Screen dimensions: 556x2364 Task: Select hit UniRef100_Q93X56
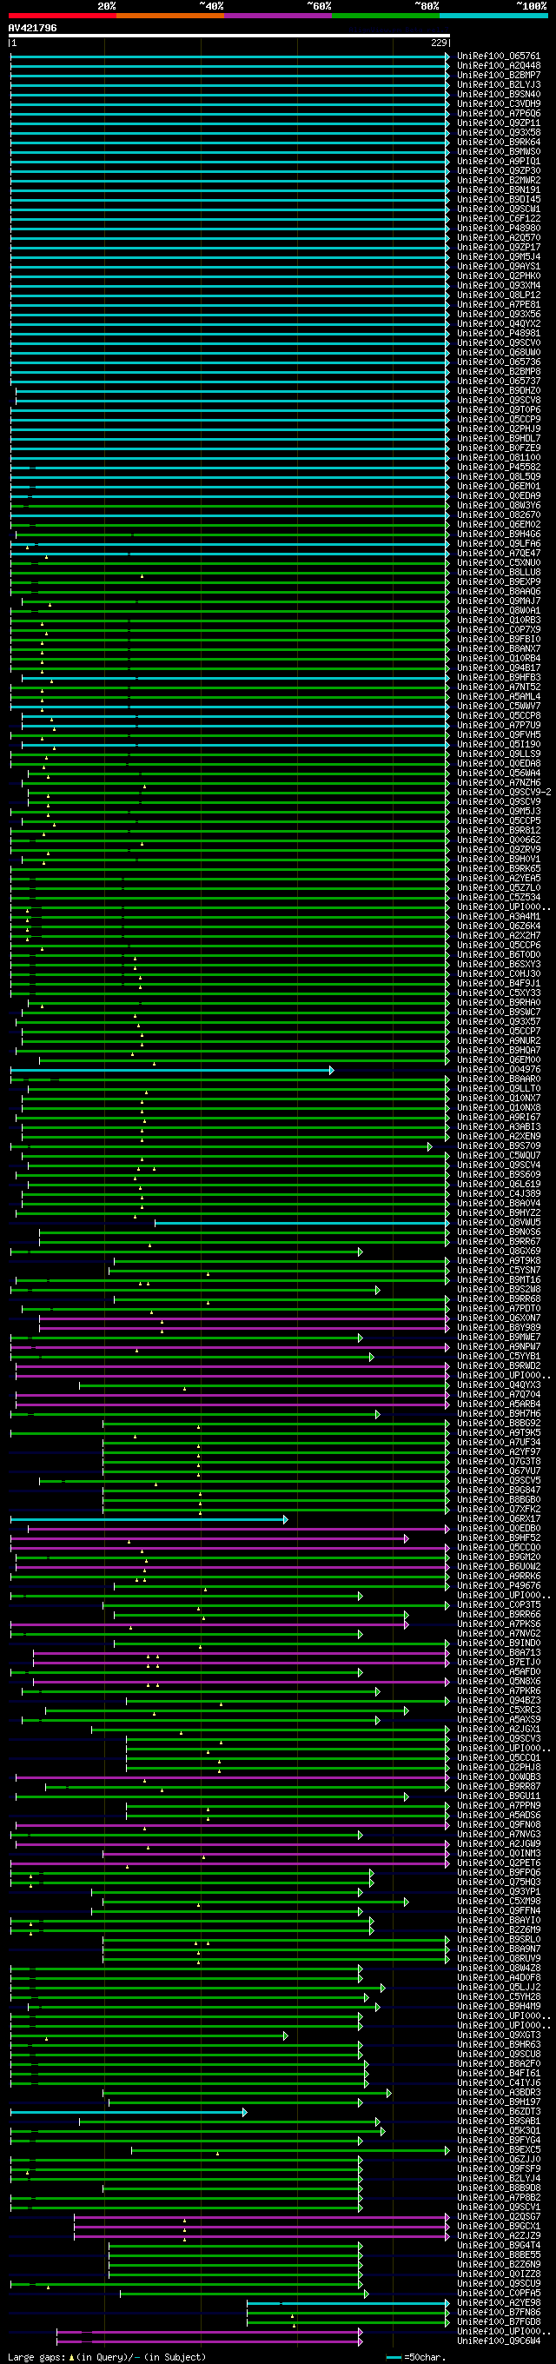pos(500,314)
